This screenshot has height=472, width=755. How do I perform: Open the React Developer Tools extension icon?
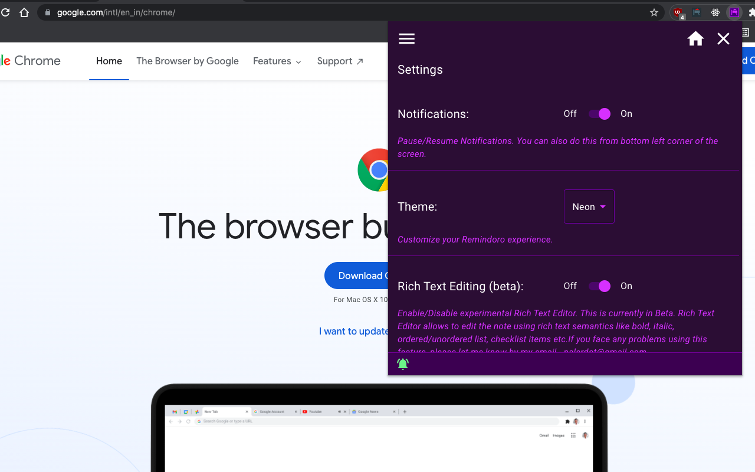pyautogui.click(x=715, y=12)
